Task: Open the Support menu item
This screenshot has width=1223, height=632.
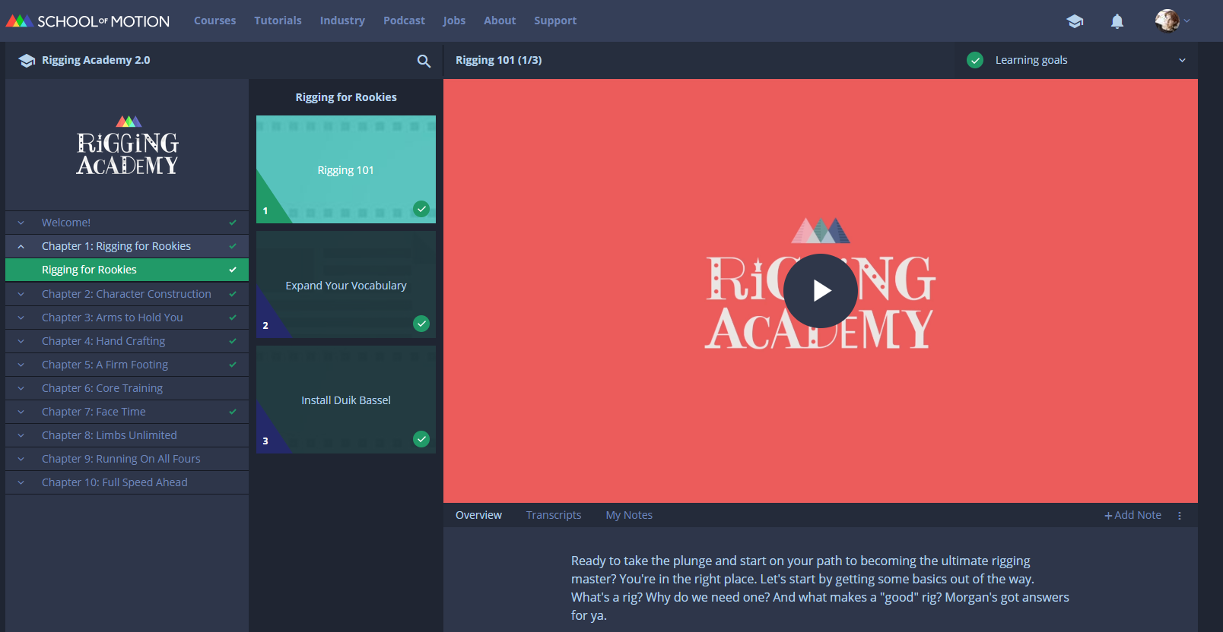Action: click(x=555, y=21)
